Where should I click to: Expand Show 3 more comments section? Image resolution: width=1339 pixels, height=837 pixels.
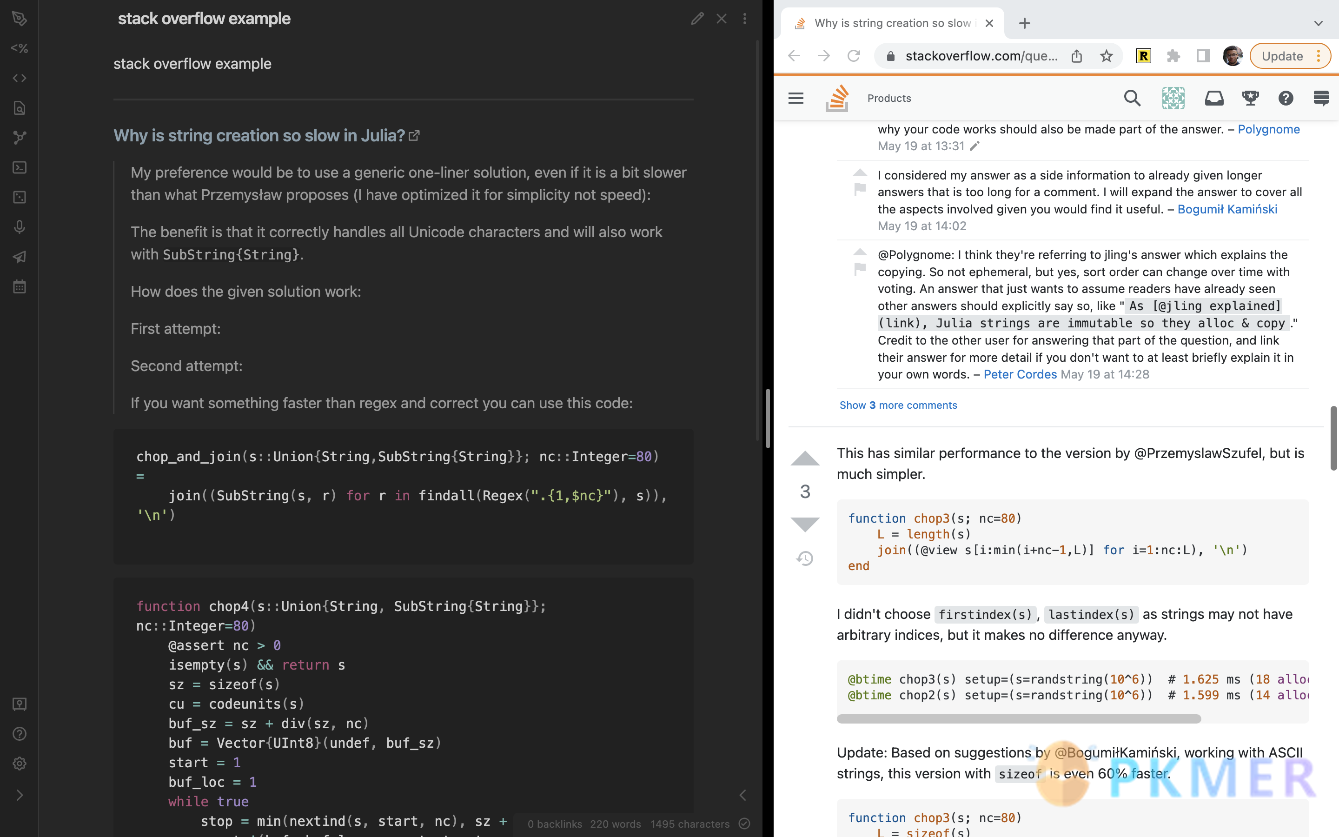tap(898, 405)
